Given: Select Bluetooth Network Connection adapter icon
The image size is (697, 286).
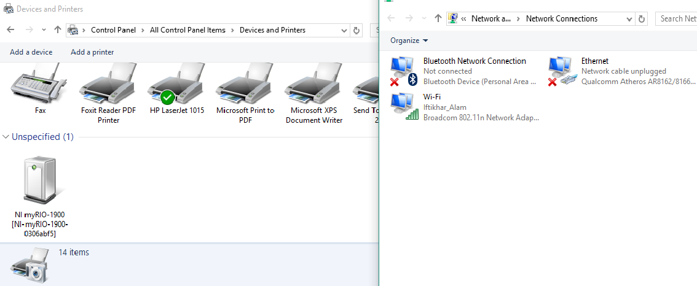Looking at the screenshot, I should pos(404,71).
